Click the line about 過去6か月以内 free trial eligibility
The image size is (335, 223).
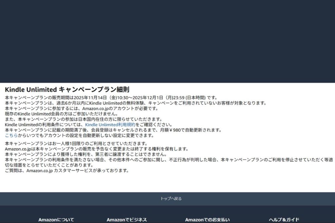136,103
